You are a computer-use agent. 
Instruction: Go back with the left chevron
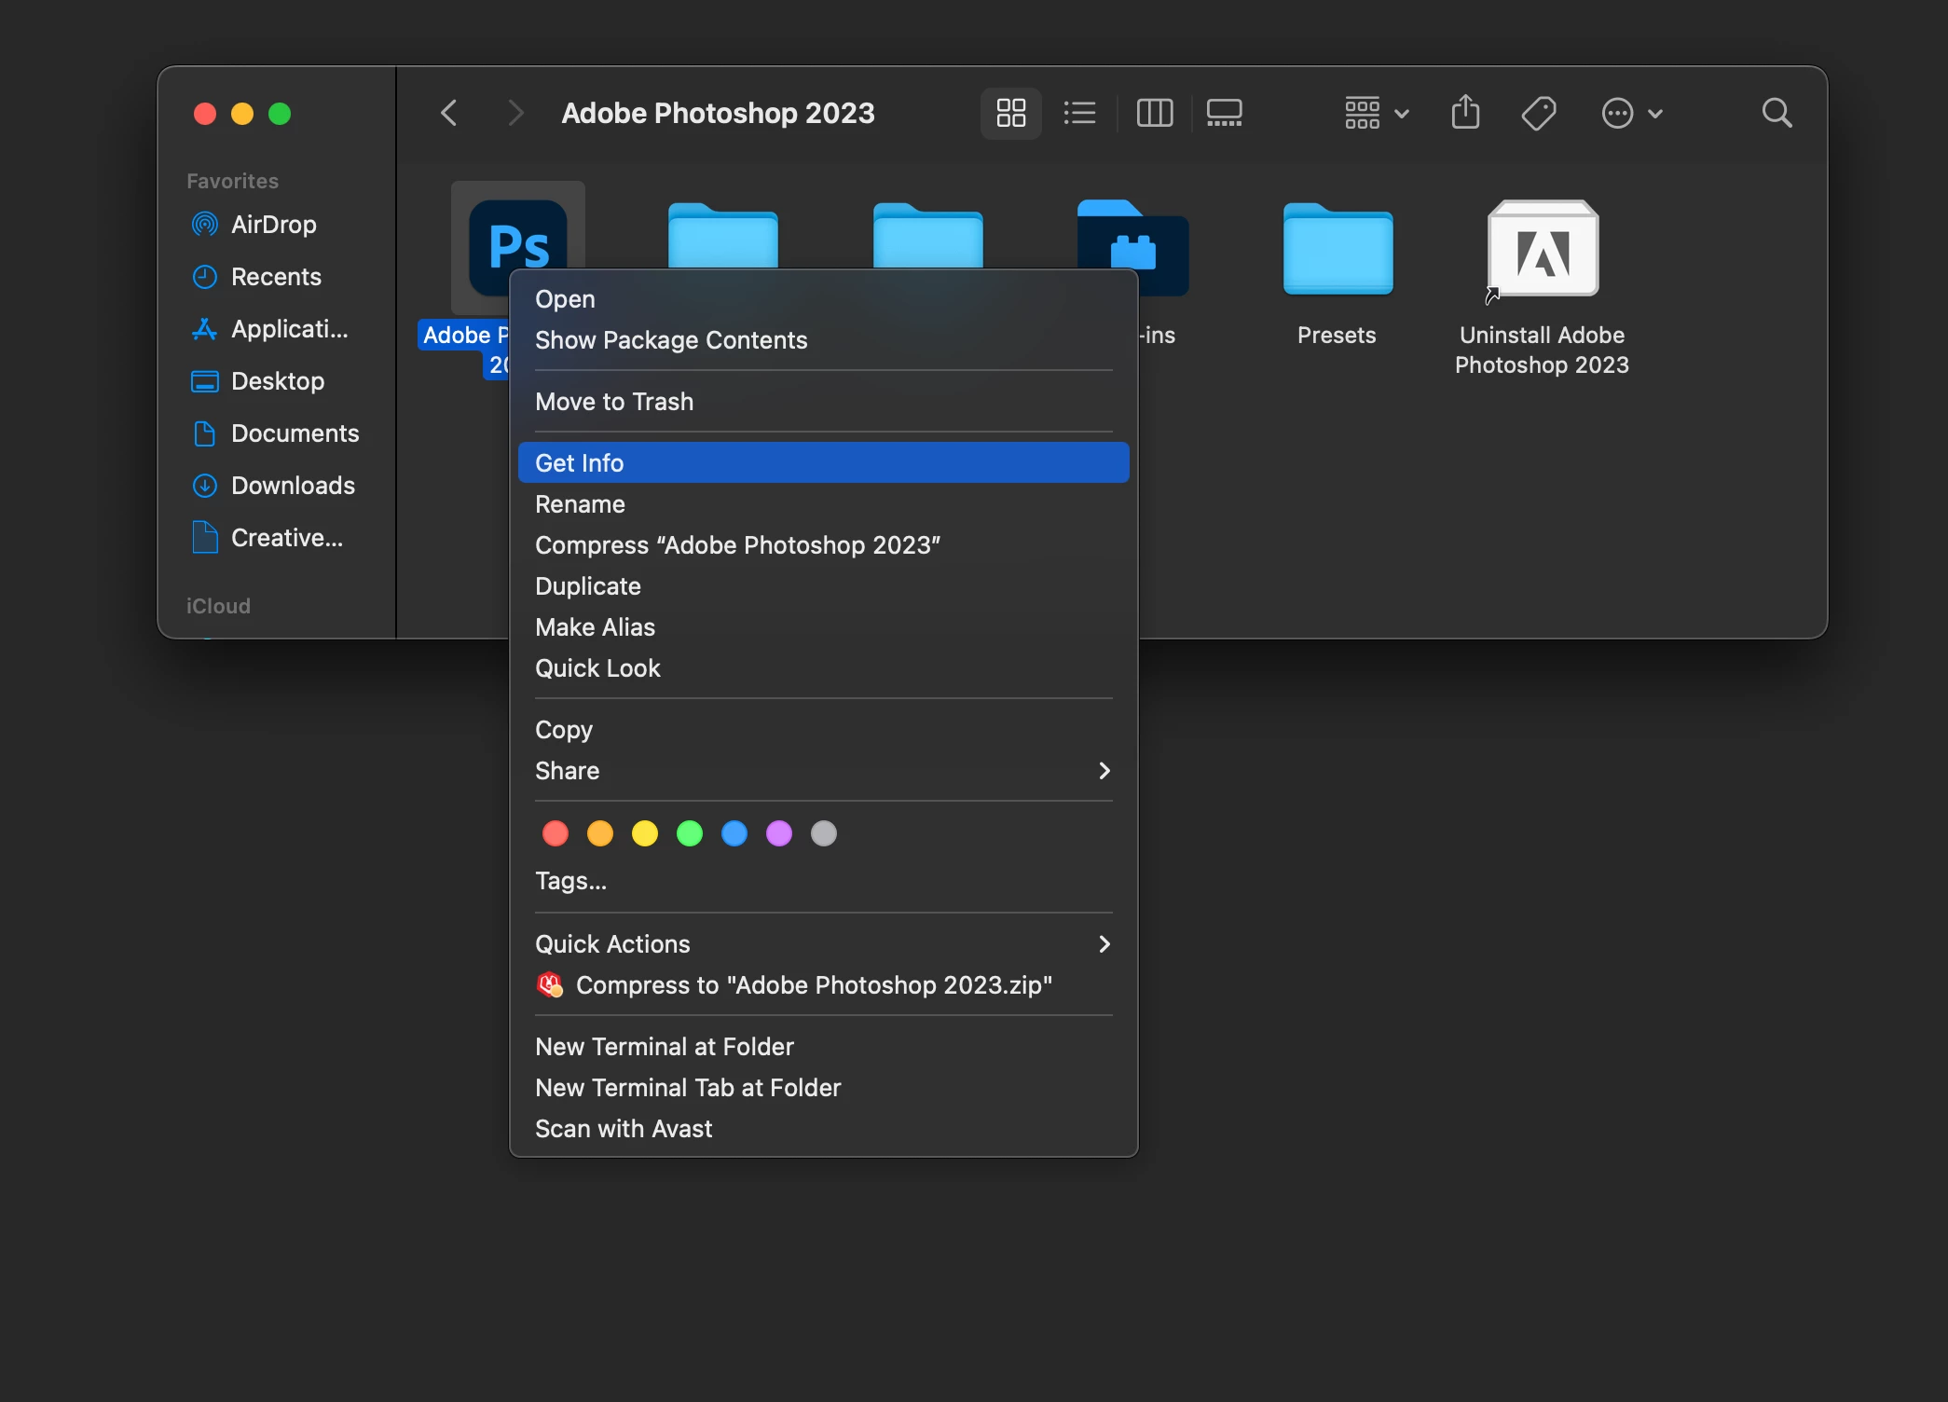coord(449,113)
